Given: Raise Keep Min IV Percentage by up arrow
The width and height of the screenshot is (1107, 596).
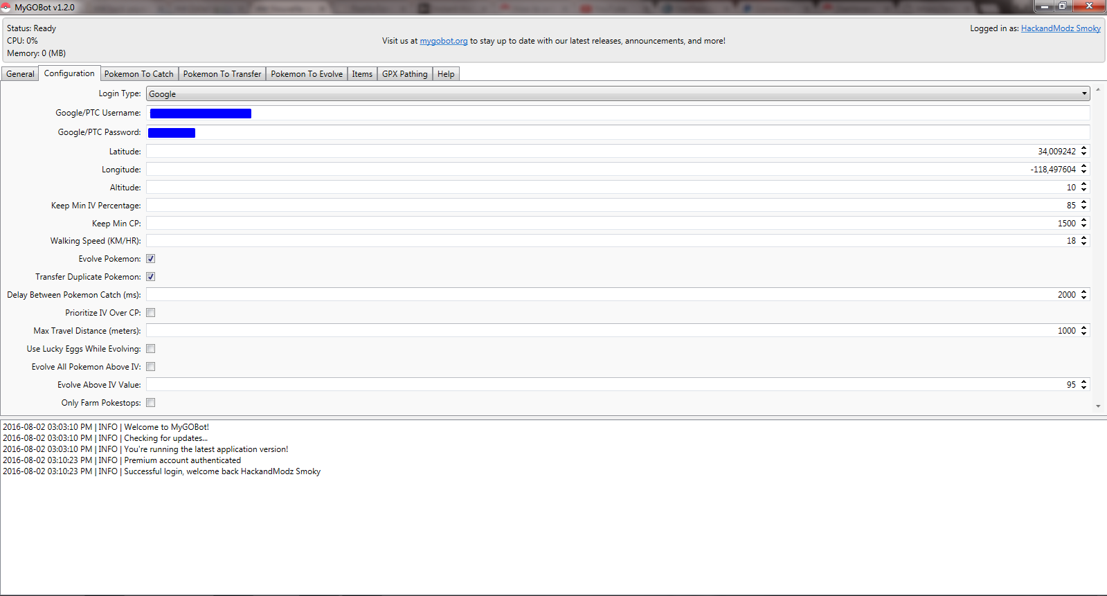Looking at the screenshot, I should [x=1084, y=202].
